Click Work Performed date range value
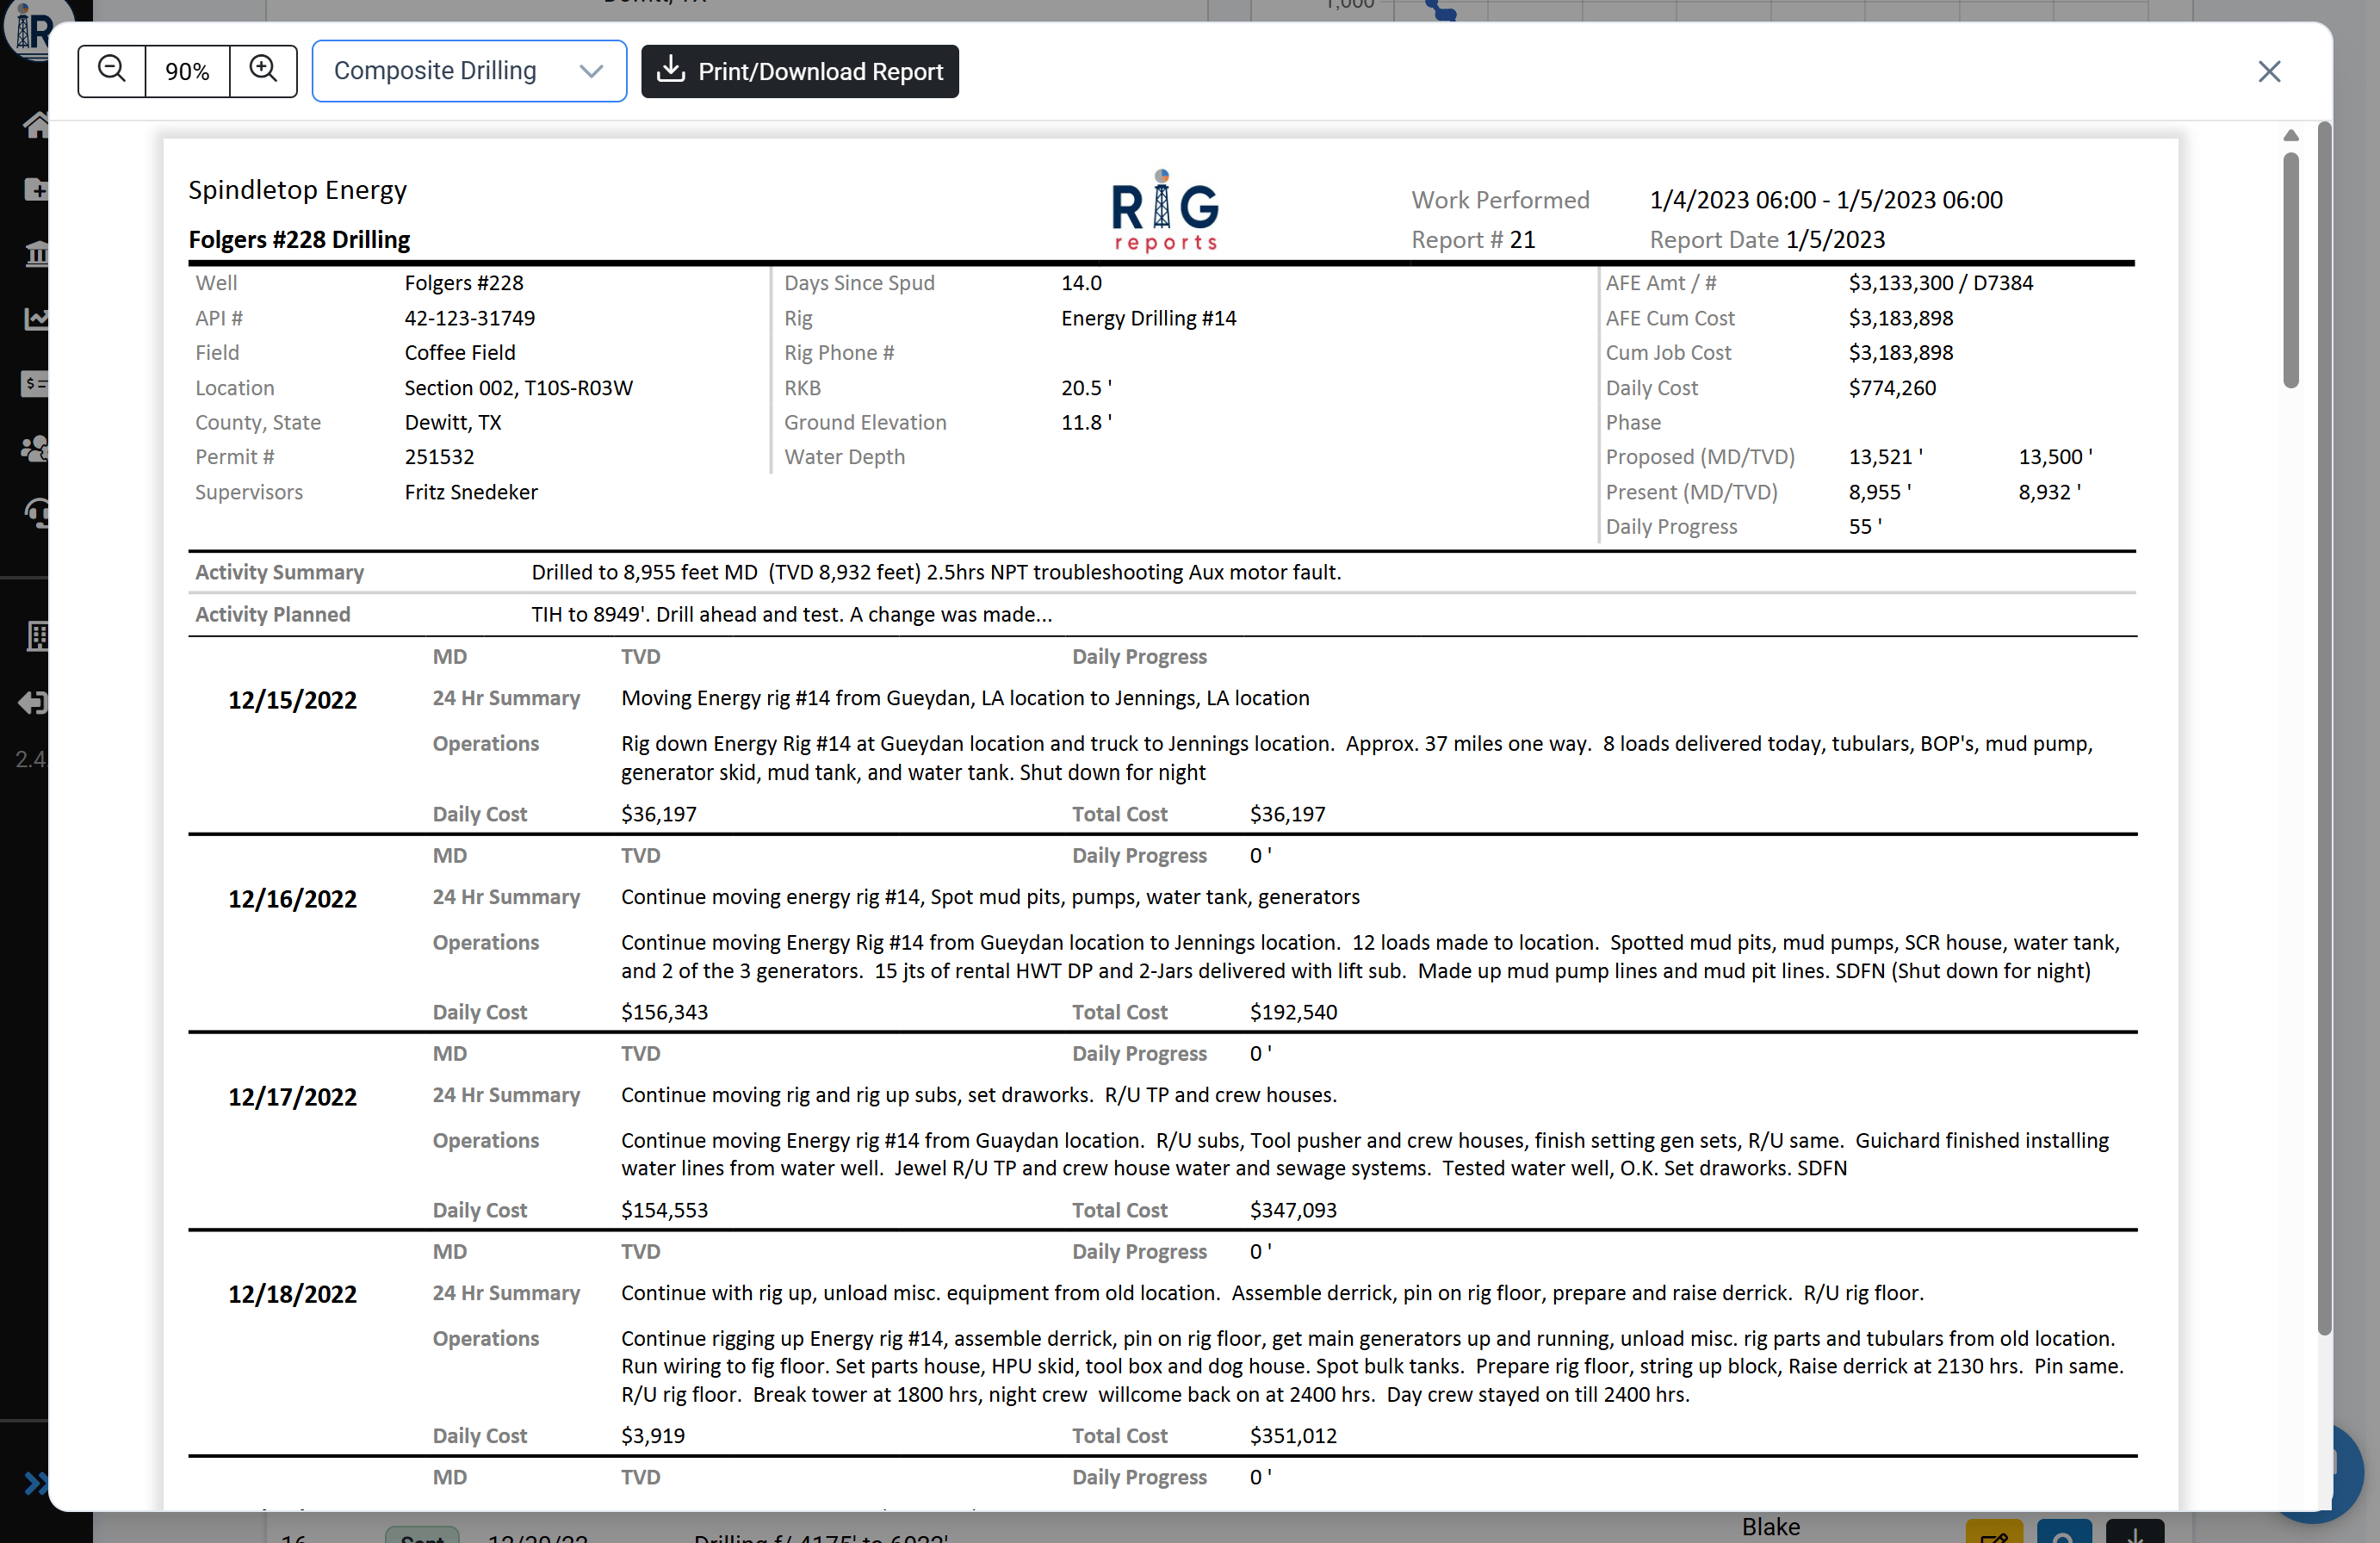Screen dimensions: 2380x1543 coord(1826,200)
